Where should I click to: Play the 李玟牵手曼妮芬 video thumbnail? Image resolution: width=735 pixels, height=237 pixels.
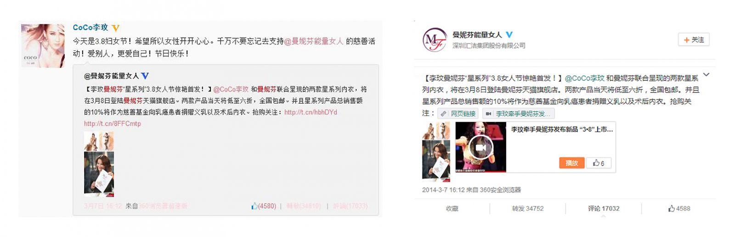(481, 147)
